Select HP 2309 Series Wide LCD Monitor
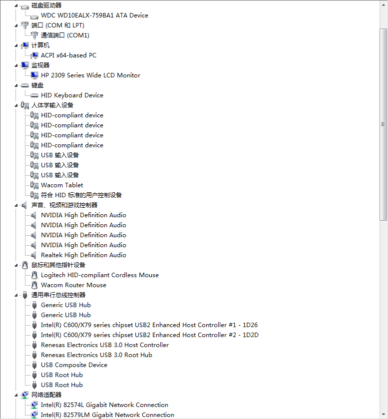Image resolution: width=388 pixels, height=419 pixels. click(x=90, y=75)
